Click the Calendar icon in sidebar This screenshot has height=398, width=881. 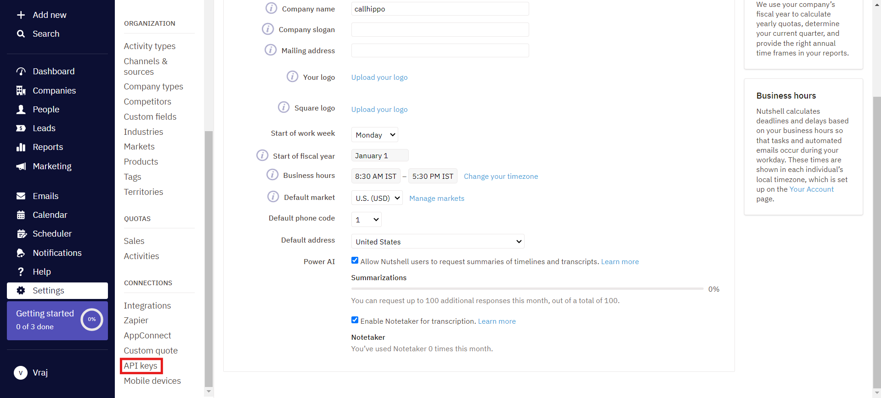pos(21,215)
